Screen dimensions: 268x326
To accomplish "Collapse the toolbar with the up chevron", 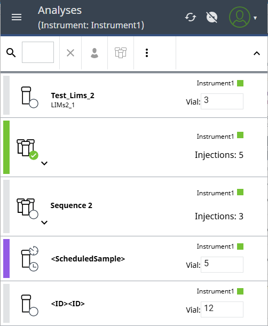I will pos(257,53).
